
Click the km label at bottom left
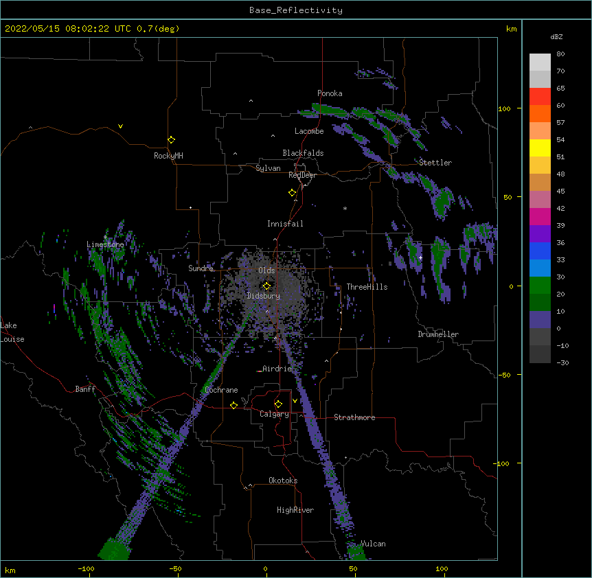coord(10,570)
